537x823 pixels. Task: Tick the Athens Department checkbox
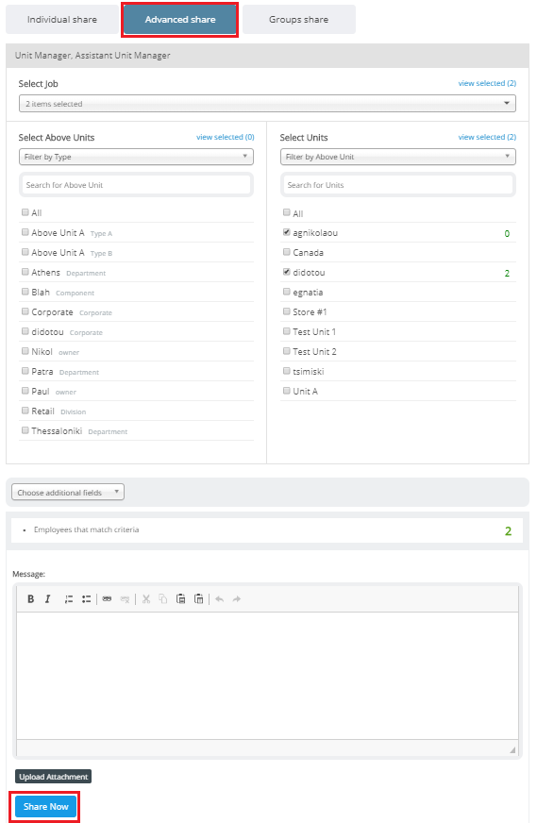(25, 272)
